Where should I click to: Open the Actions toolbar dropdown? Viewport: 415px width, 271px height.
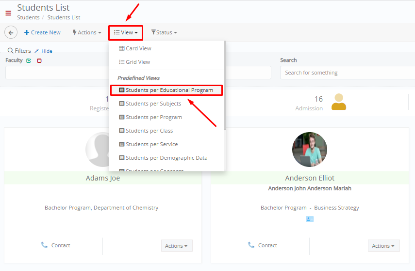coord(87,32)
